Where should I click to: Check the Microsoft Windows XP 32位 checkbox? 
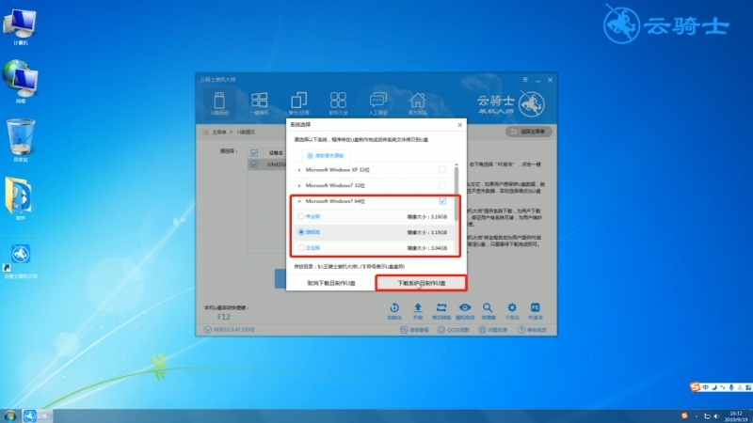click(x=442, y=170)
